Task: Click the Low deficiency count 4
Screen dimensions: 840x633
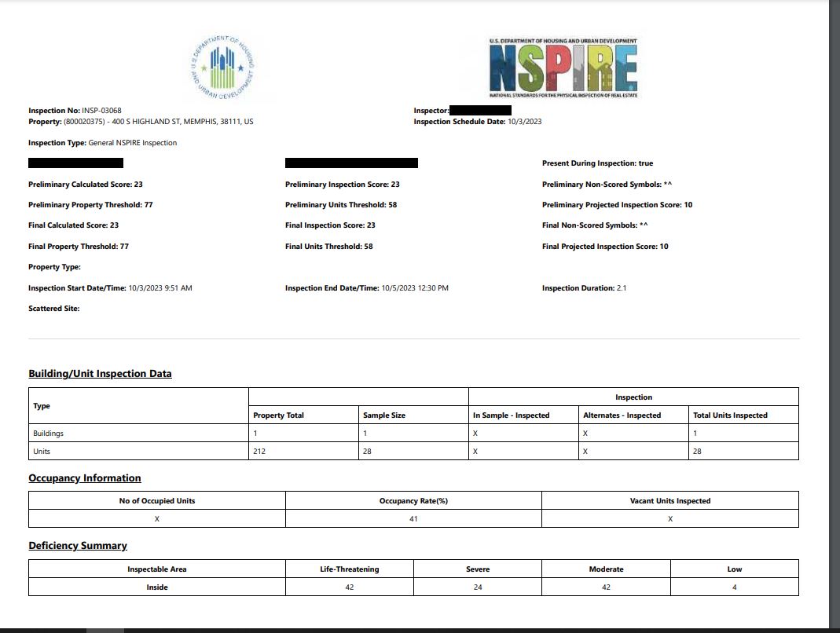Action: tap(734, 587)
